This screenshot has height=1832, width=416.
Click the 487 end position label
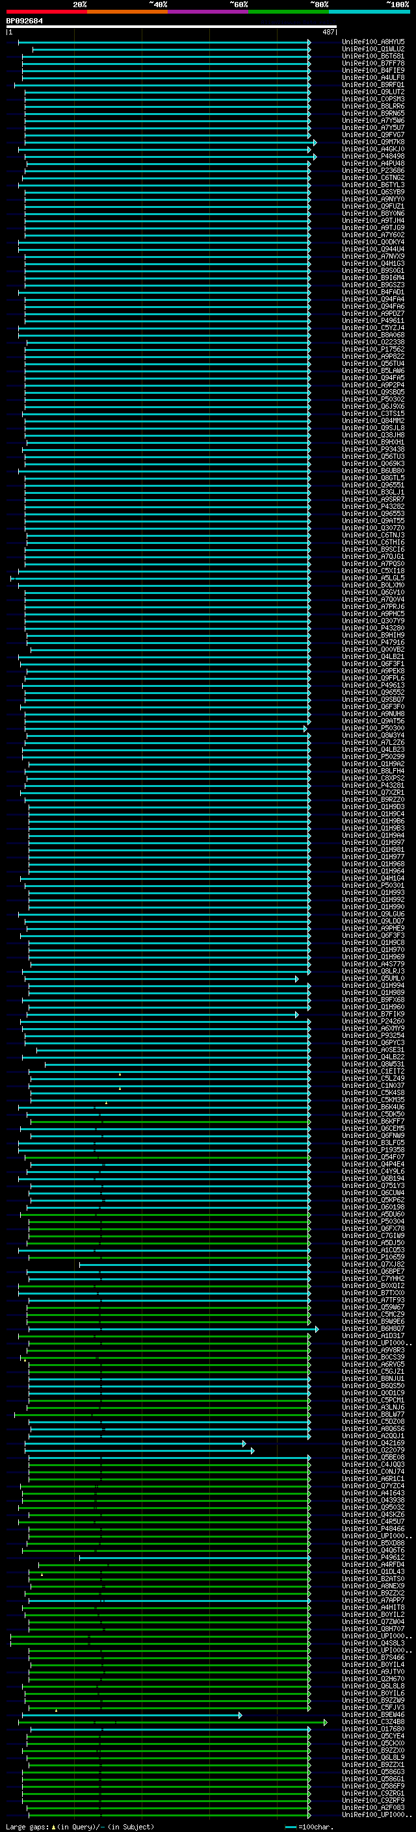(x=328, y=32)
